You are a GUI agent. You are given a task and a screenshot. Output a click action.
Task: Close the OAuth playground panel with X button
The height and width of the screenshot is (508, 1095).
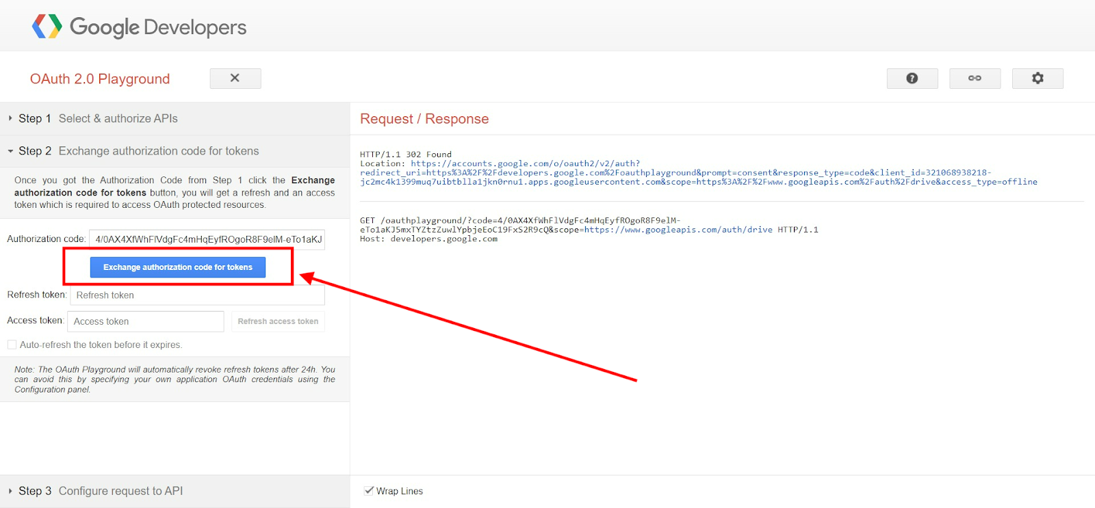click(235, 78)
